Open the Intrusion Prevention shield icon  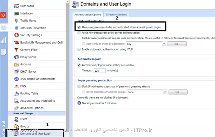coord(16,28)
